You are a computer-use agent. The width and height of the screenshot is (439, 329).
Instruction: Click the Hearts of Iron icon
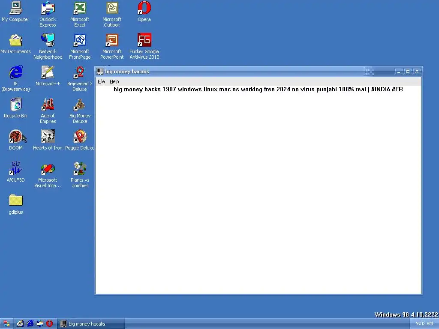click(x=48, y=141)
